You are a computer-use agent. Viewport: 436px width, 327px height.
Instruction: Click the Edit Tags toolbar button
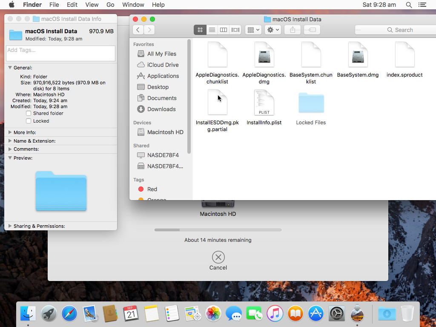[312, 30]
